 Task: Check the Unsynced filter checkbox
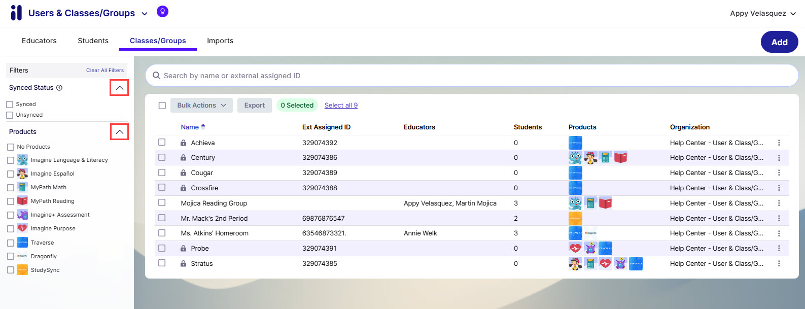(10, 115)
